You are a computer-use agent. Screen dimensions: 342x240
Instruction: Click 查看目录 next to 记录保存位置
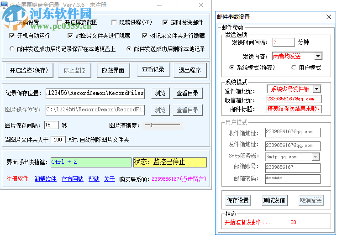(x=188, y=93)
